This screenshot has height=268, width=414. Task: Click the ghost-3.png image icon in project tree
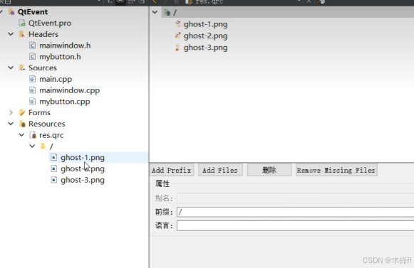pyautogui.click(x=54, y=180)
